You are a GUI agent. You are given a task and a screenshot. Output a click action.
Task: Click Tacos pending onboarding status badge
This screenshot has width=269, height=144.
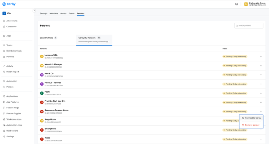tap(235, 139)
